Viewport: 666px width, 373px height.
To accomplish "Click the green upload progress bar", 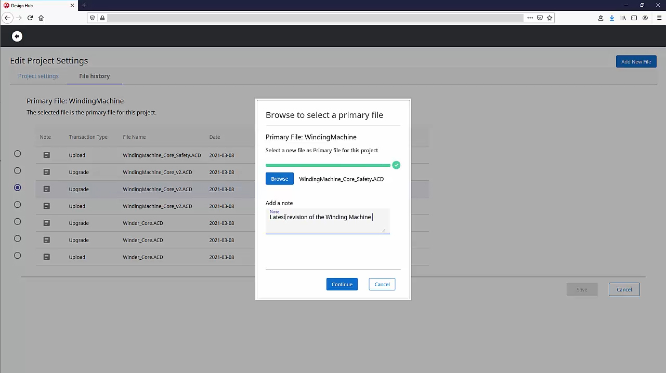I will coord(328,165).
